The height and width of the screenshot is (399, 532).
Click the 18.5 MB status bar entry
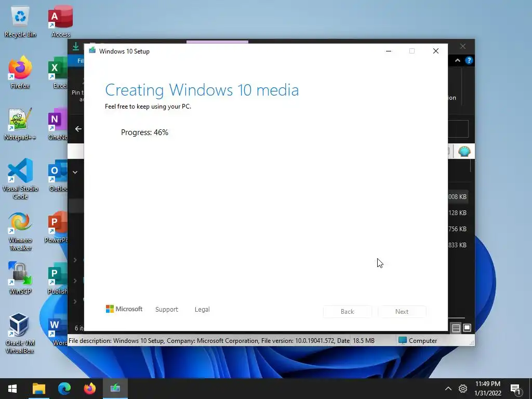point(364,341)
